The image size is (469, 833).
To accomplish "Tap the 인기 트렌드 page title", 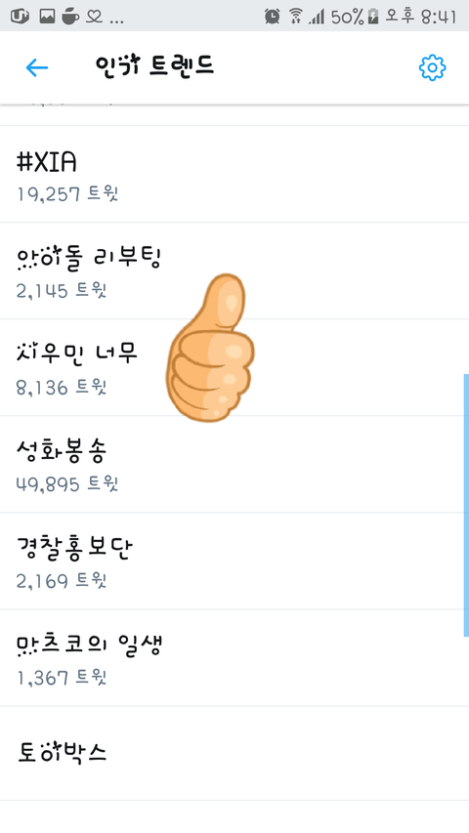I will (x=154, y=65).
